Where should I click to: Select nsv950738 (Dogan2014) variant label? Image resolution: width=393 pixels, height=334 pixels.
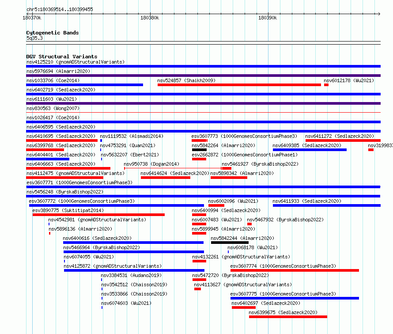pyautogui.click(x=151, y=164)
